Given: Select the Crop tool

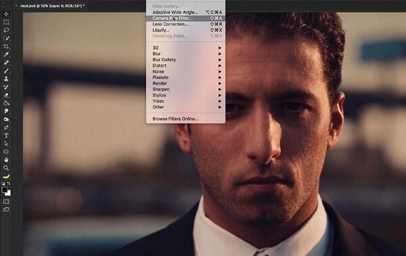Looking at the screenshot, I should (6, 47).
